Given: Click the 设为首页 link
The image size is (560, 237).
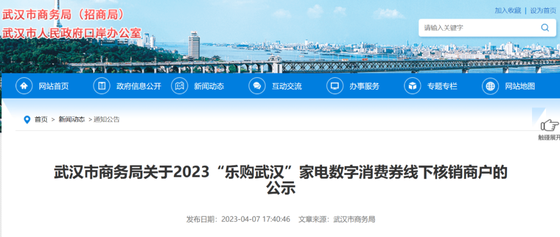Looking at the screenshot, I should tap(543, 10).
